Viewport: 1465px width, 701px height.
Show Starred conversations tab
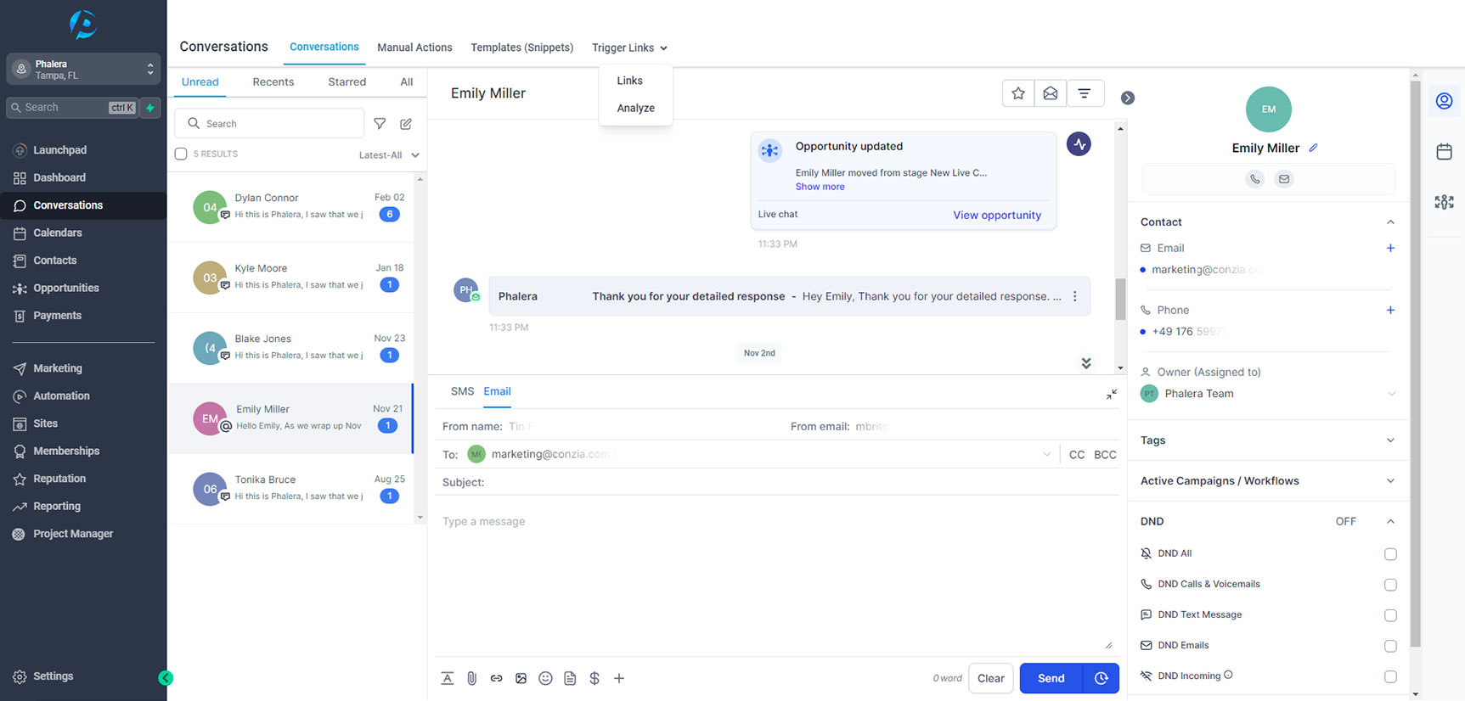click(347, 81)
